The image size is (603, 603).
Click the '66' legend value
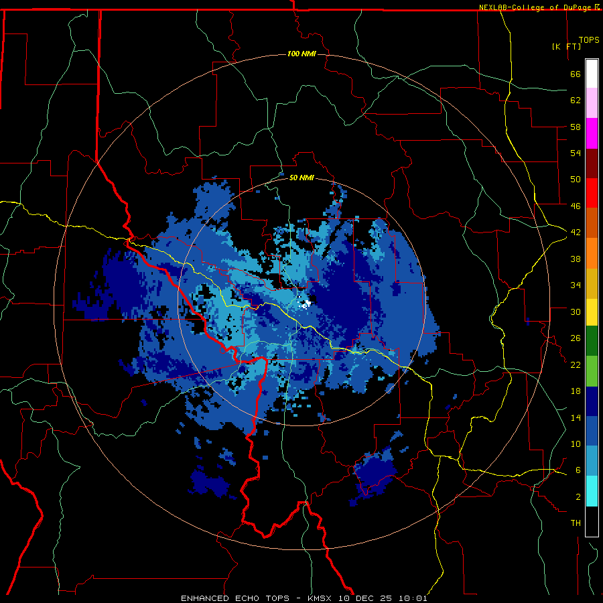(x=576, y=74)
